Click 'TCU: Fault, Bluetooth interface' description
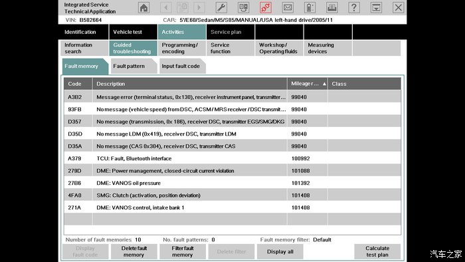 click(134, 158)
